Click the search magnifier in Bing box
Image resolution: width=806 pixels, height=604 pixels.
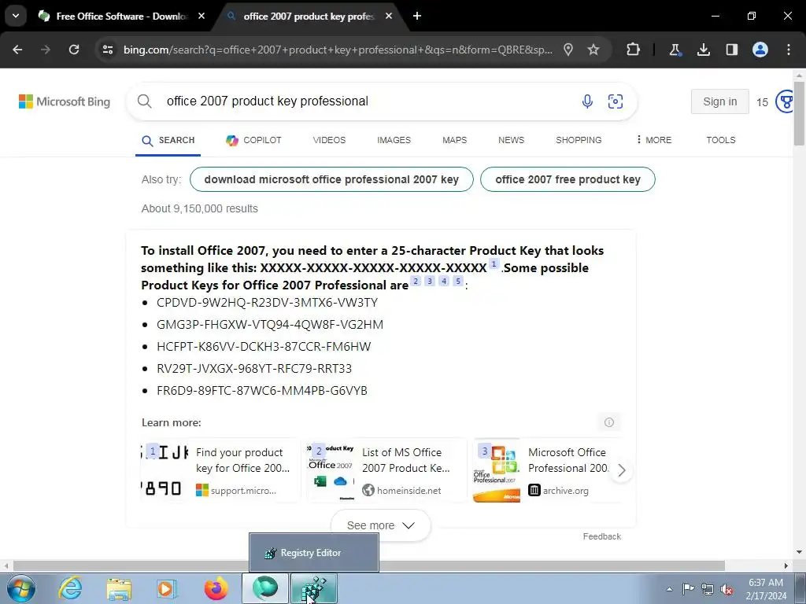pyautogui.click(x=145, y=101)
